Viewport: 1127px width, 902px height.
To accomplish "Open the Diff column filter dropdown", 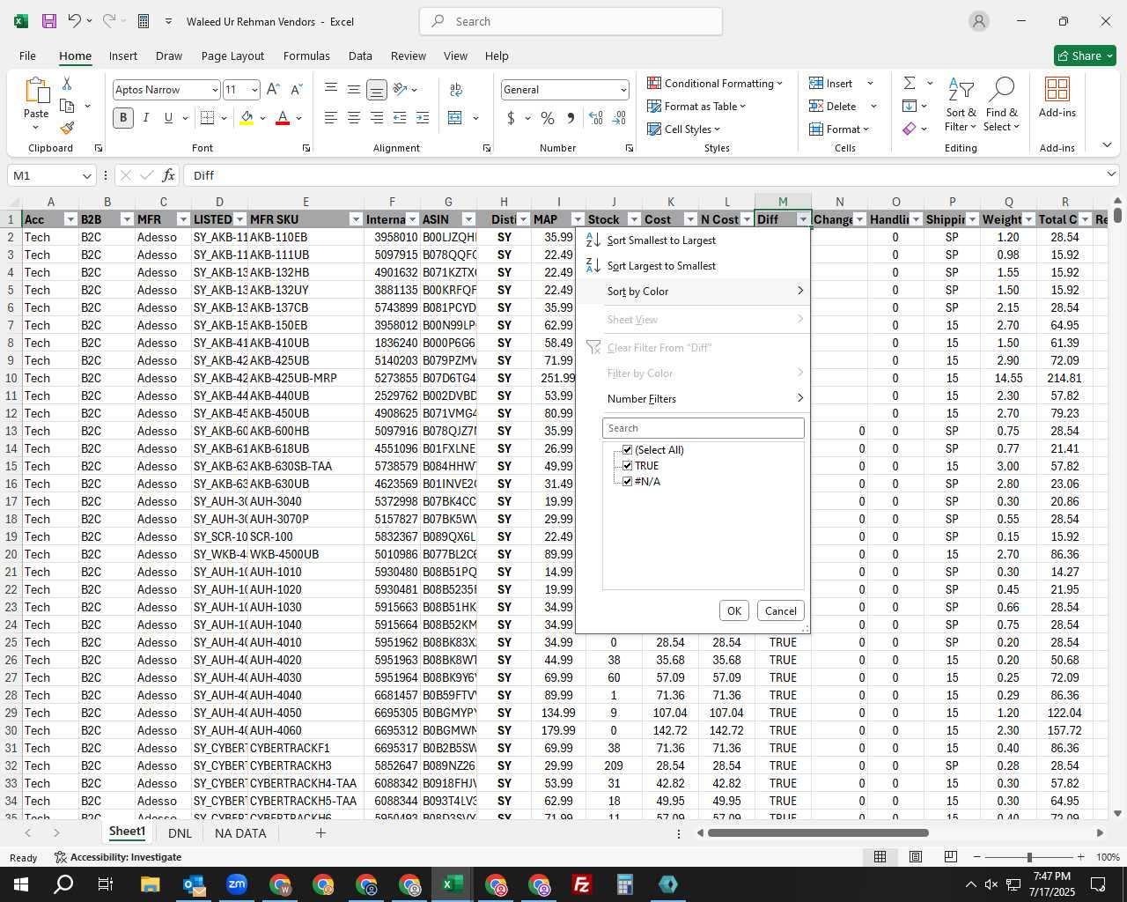I will [803, 219].
